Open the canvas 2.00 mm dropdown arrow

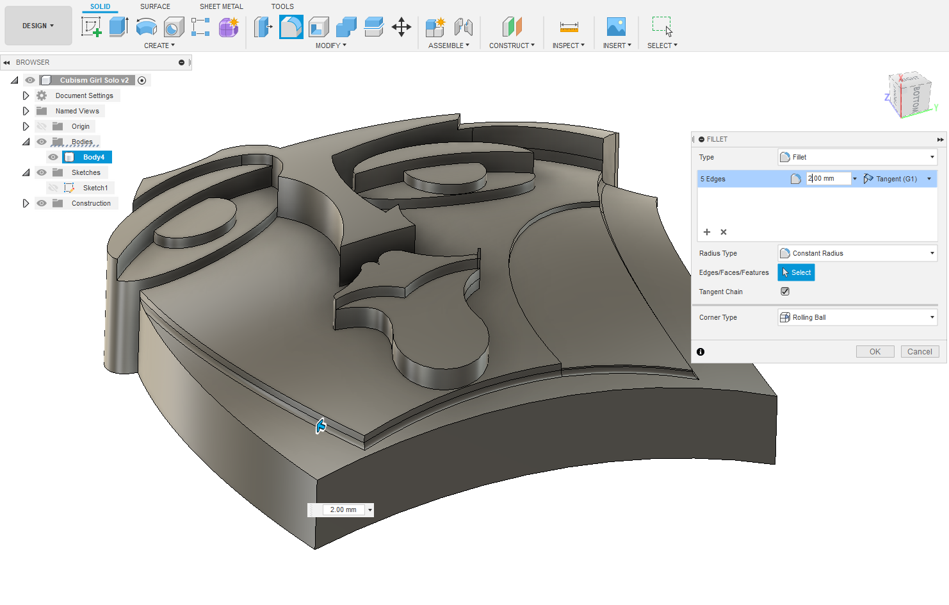(369, 510)
